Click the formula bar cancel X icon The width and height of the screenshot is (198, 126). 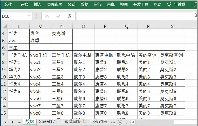[x=47, y=16]
